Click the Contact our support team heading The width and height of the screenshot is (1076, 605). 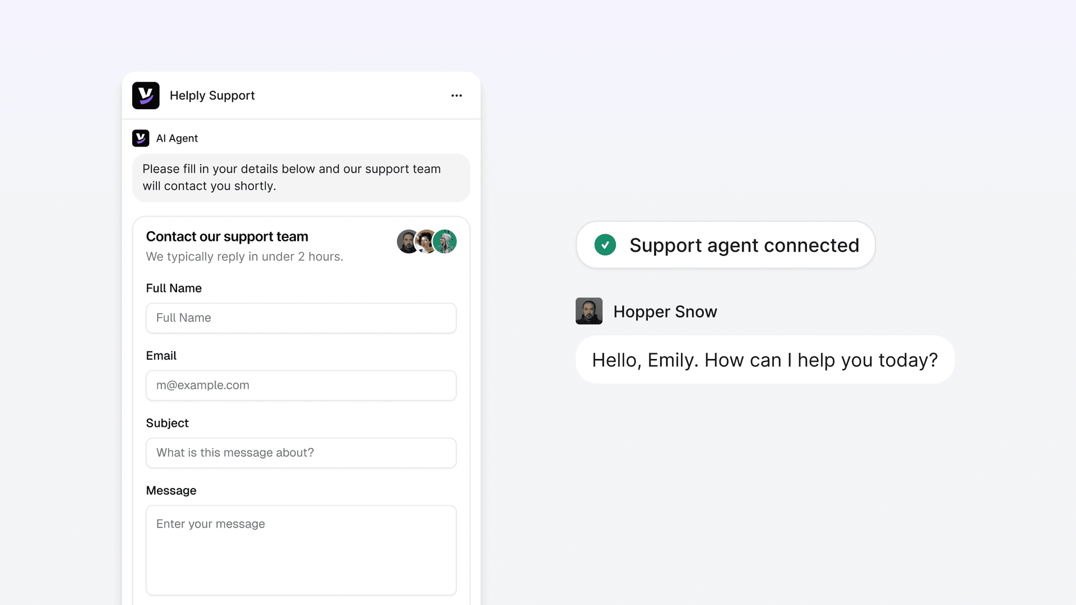point(227,236)
